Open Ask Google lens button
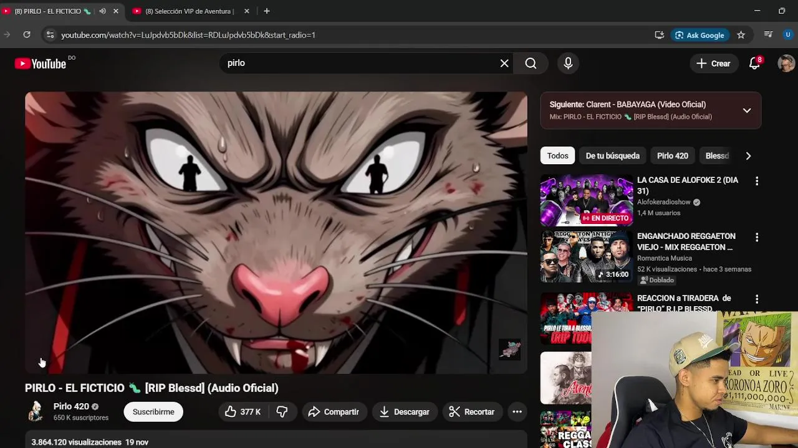This screenshot has width=798, height=448. [699, 35]
